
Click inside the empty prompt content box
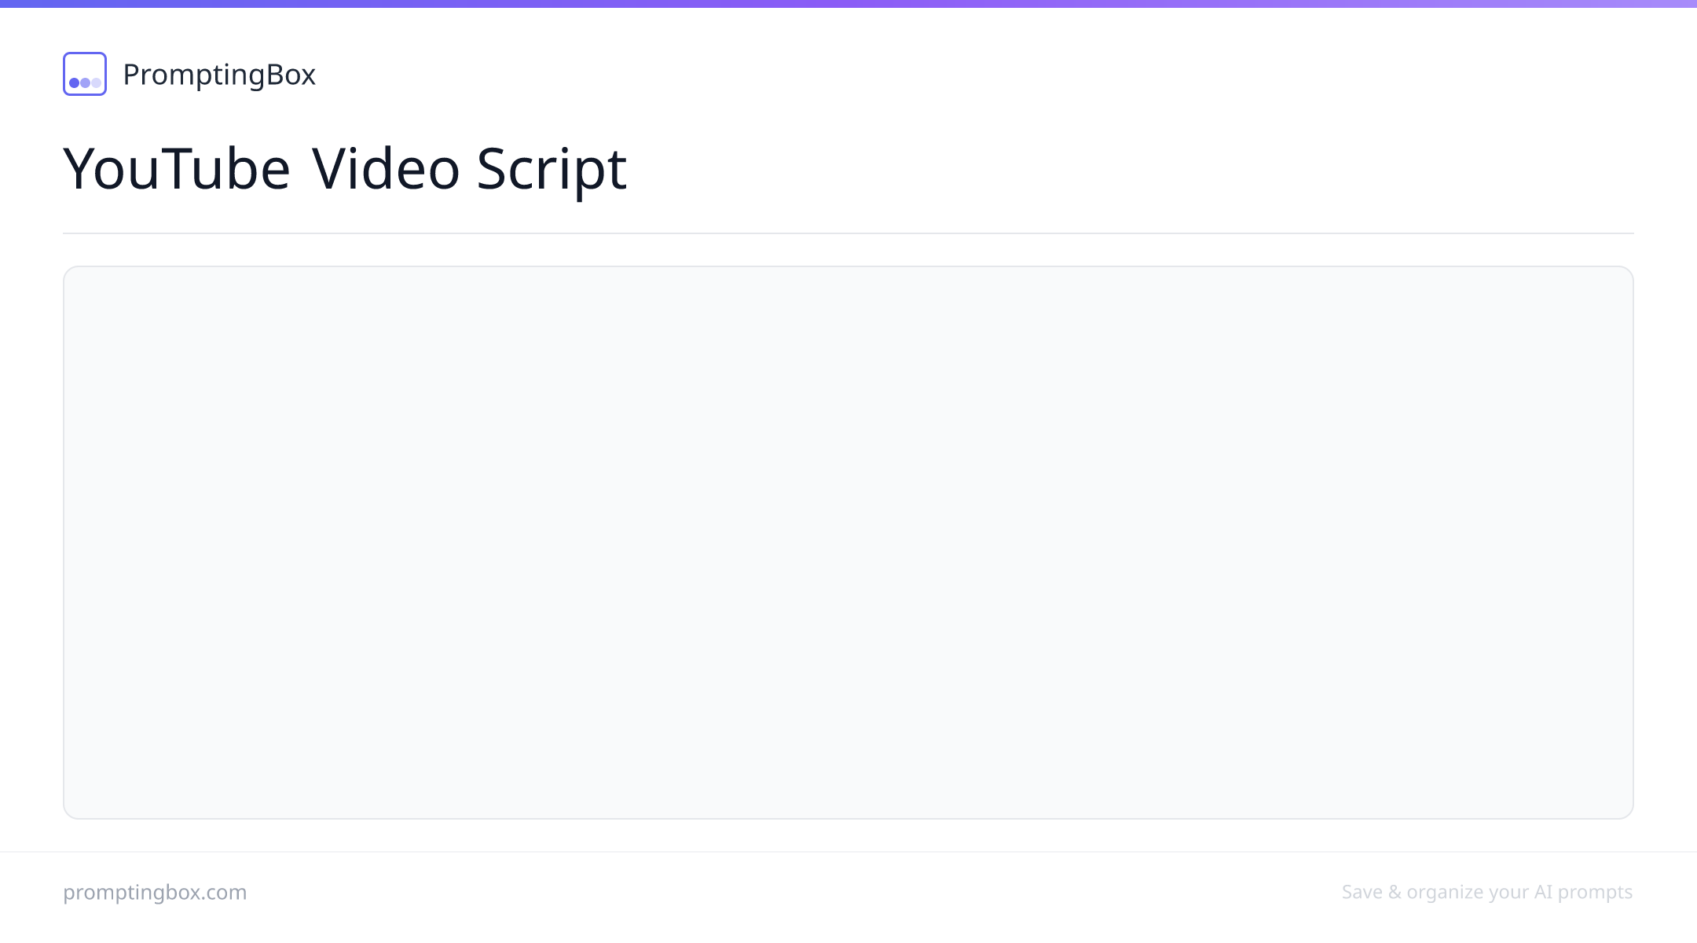click(x=848, y=542)
